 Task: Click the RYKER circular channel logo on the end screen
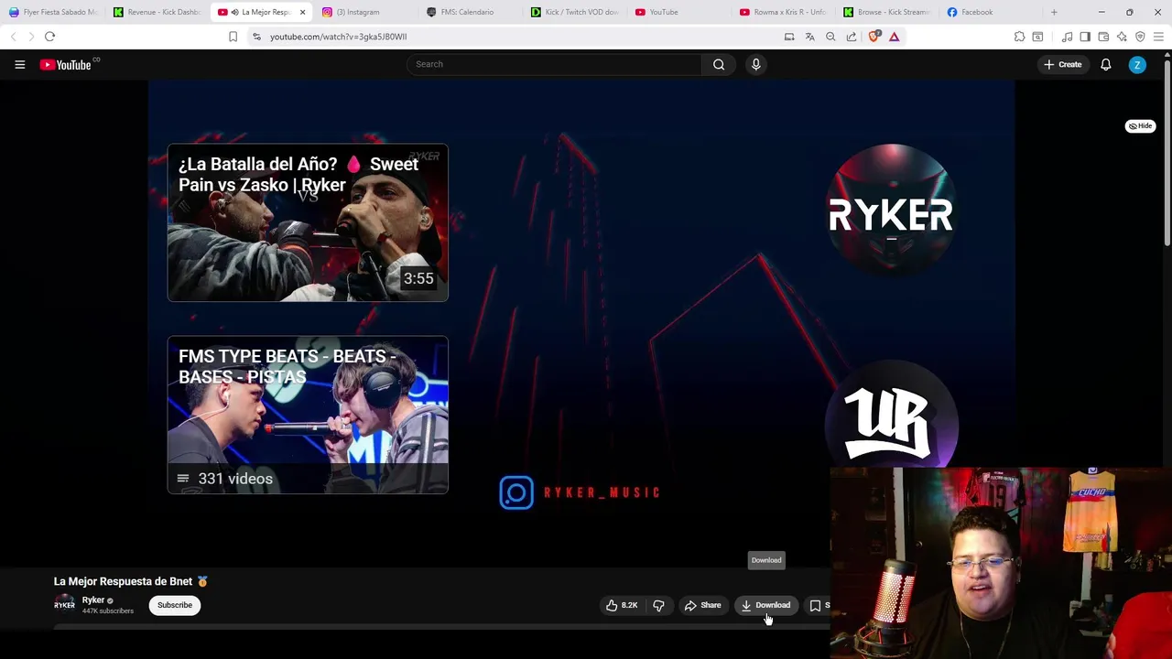click(x=891, y=211)
